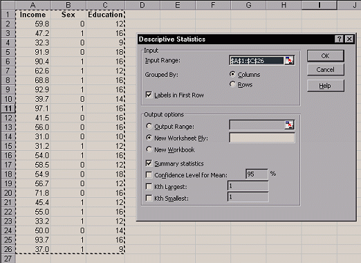The height and width of the screenshot is (263, 361).
Task: Click cell with income 50.0
Action: pyautogui.click(x=33, y=230)
